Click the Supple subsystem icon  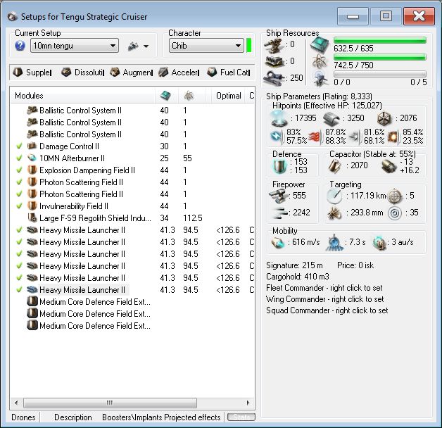coord(18,73)
